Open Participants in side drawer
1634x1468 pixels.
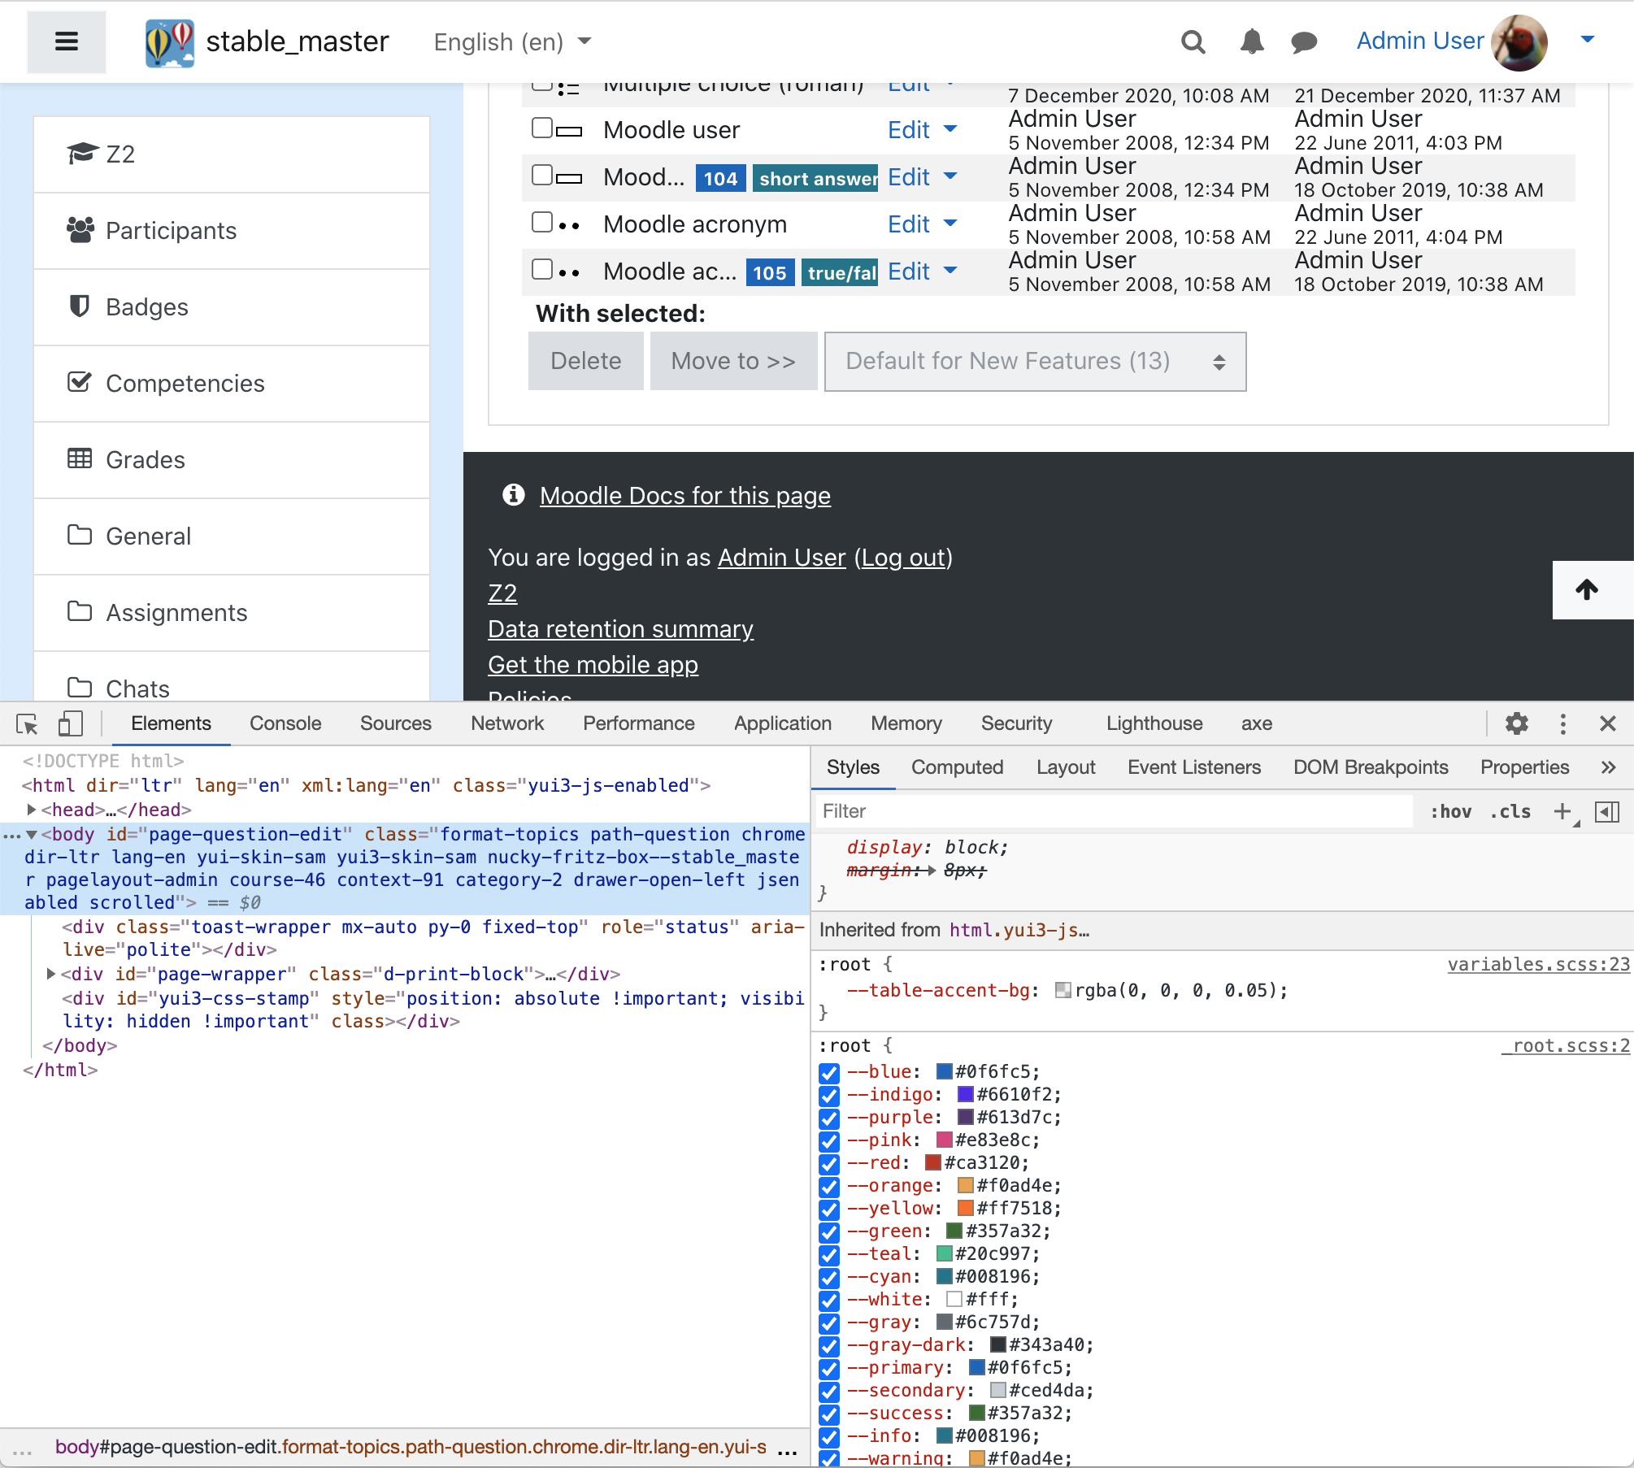pyautogui.click(x=232, y=231)
